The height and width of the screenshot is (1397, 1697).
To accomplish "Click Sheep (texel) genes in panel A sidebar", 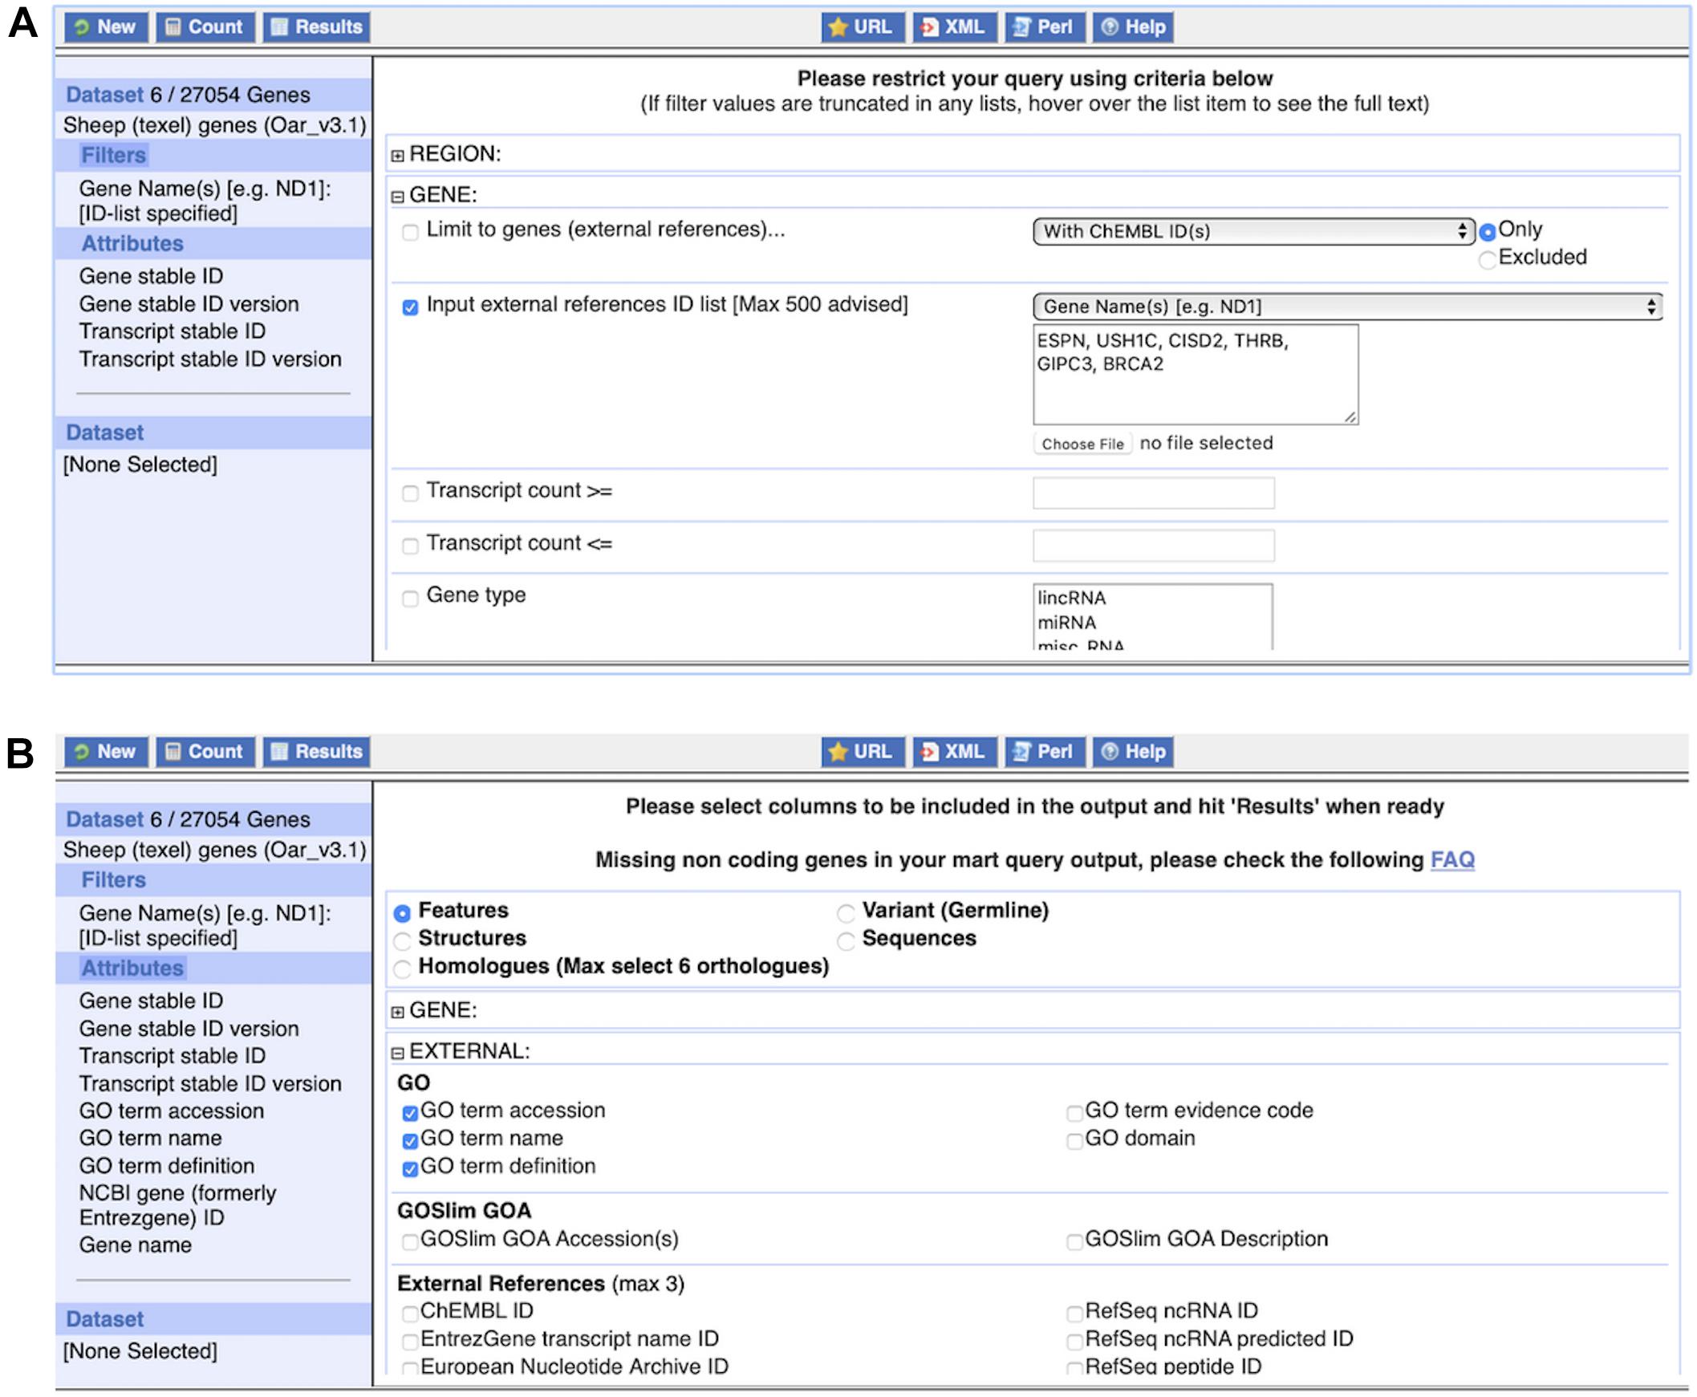I will click(215, 125).
